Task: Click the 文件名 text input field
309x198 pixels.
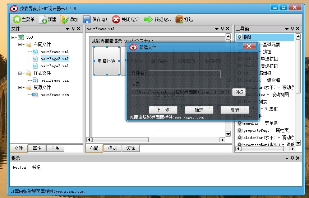Action: [184, 74]
